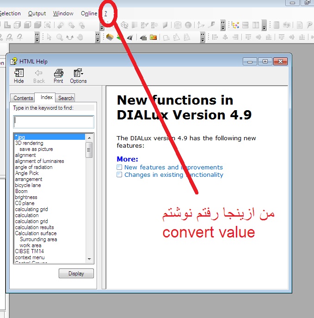Switch to the Search tab
Viewport: 314px width, 318px height.
66,98
